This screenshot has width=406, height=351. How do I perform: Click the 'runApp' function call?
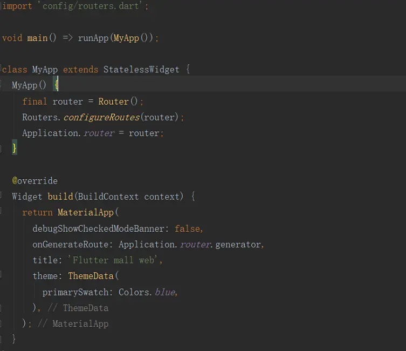coord(93,38)
